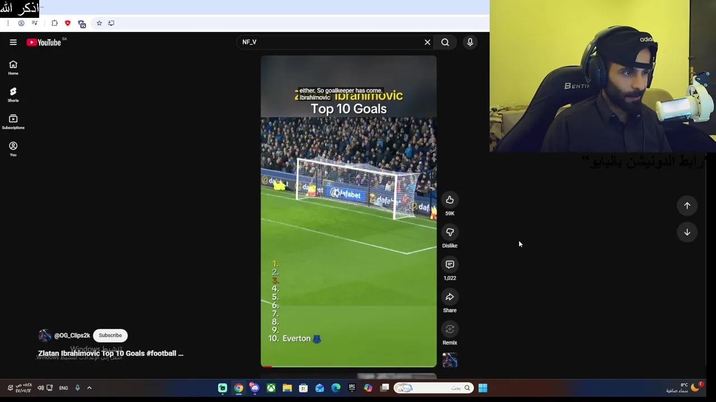Click the Shorts video to pause playback

(348, 211)
